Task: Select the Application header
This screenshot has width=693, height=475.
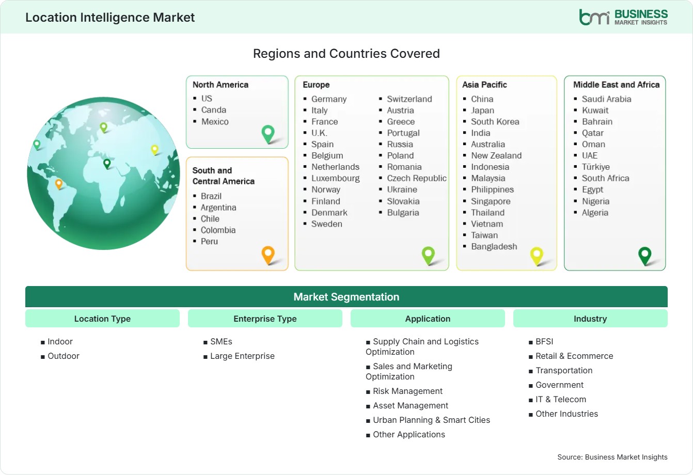Action: click(428, 319)
